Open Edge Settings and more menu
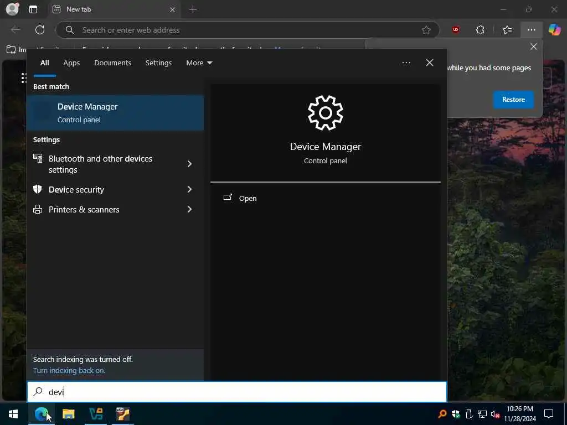 point(531,30)
